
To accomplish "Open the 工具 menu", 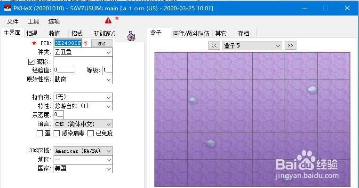I will click(33, 22).
